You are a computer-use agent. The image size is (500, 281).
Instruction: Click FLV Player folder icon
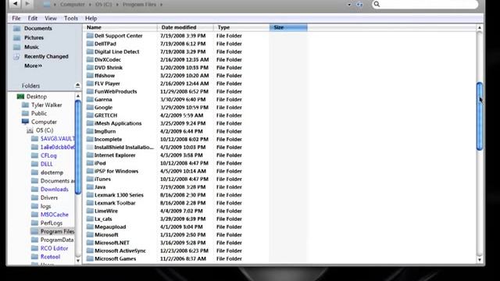90,84
